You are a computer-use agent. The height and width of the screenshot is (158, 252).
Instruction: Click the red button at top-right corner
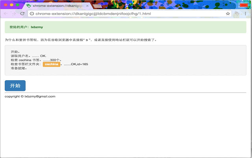point(243,5)
